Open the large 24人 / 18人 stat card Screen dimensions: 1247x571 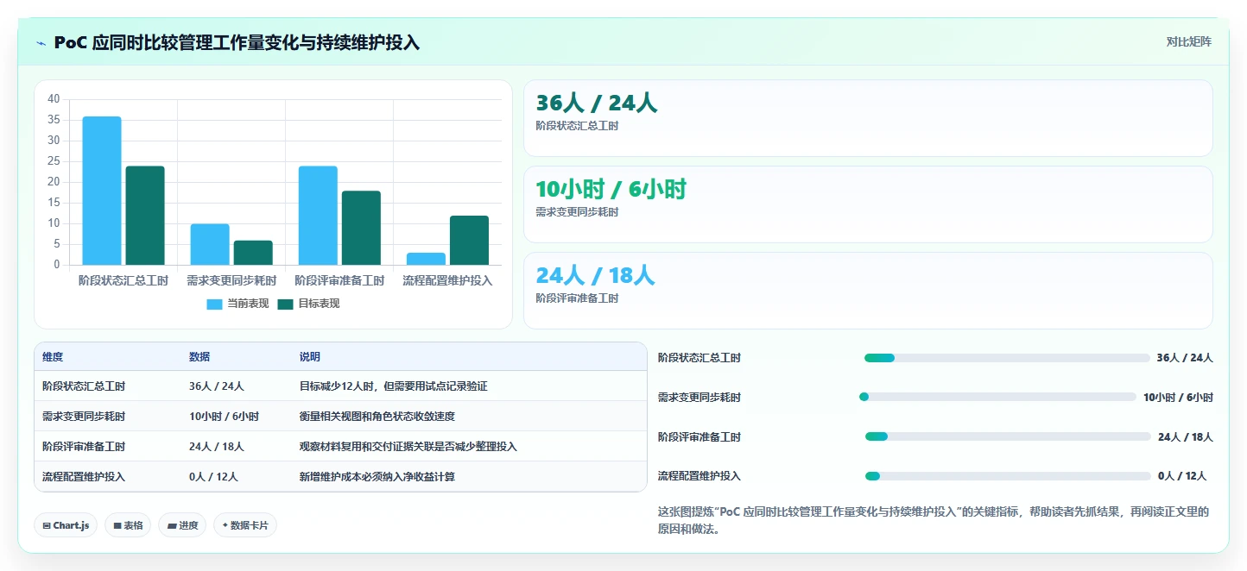pyautogui.click(x=868, y=291)
